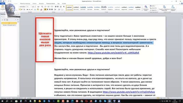Toggle left alignment of the paragraph

coord(45,9)
